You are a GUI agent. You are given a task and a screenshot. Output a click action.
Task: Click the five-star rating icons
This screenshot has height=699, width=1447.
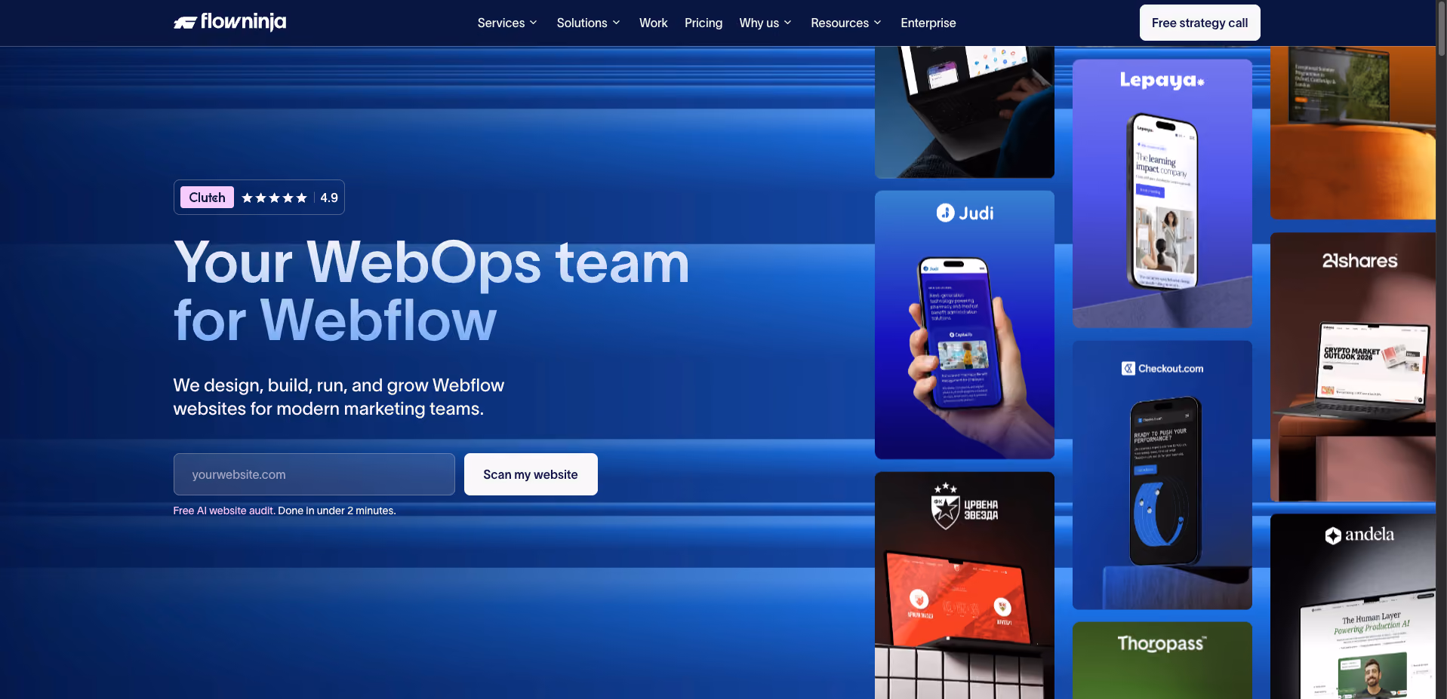click(274, 198)
